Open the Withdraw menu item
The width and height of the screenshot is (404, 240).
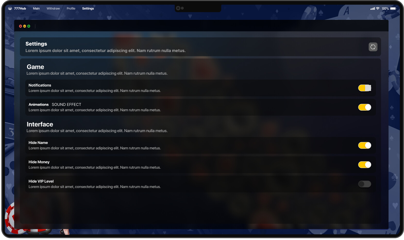[53, 8]
